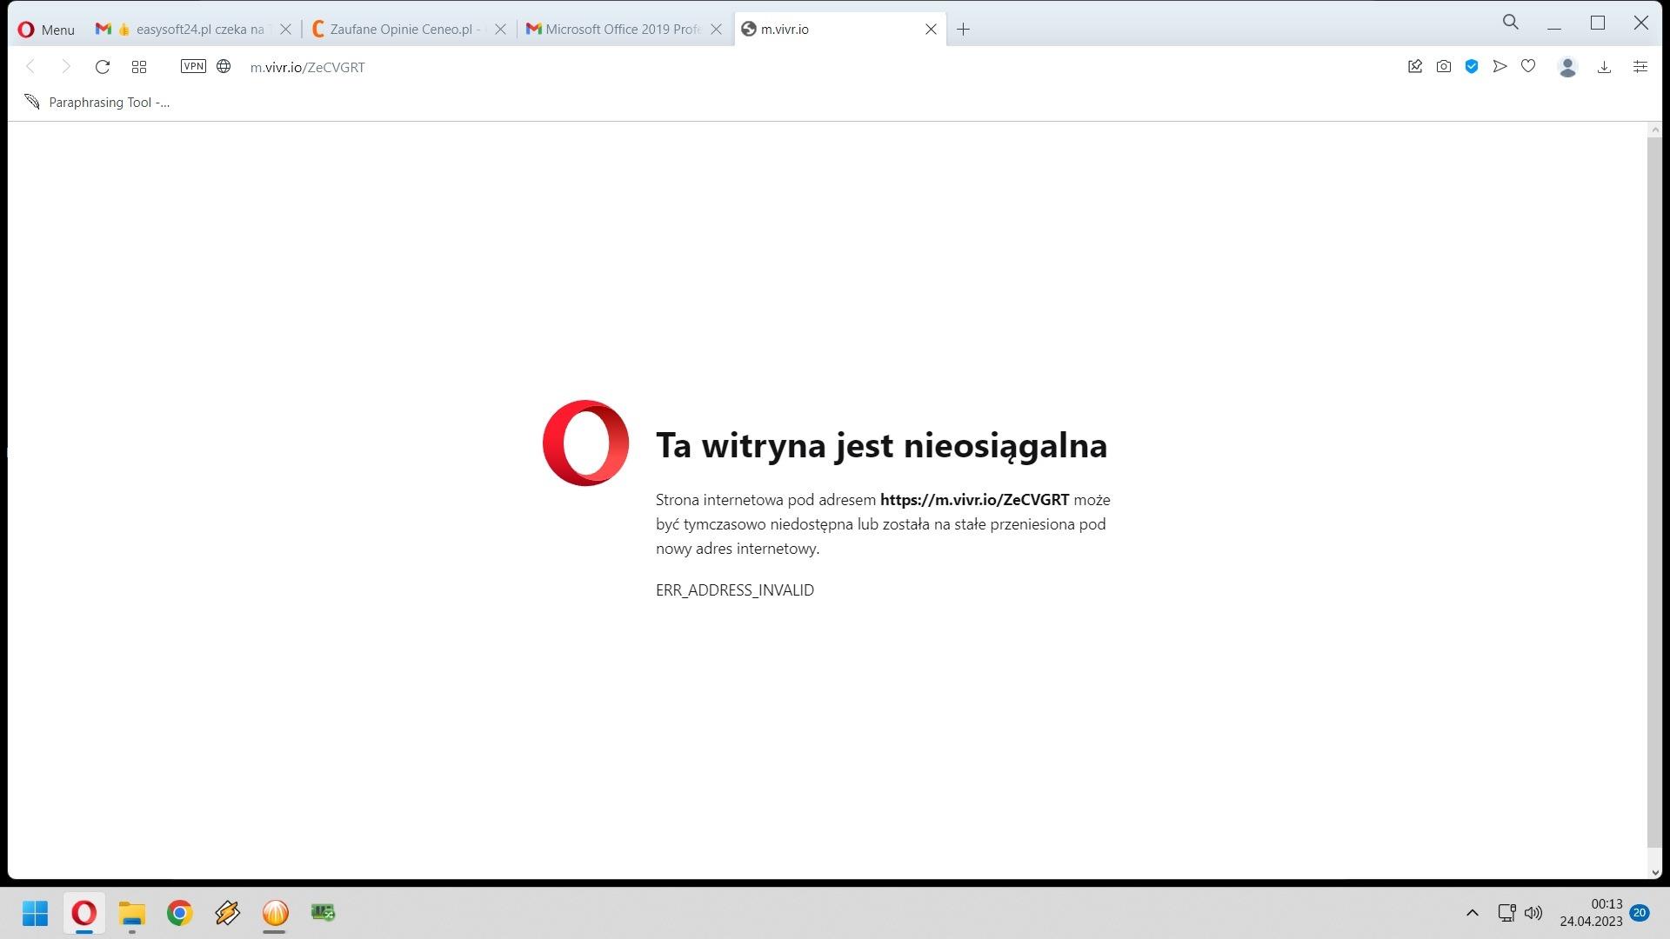Click the scrollbar down arrow

tap(1654, 872)
